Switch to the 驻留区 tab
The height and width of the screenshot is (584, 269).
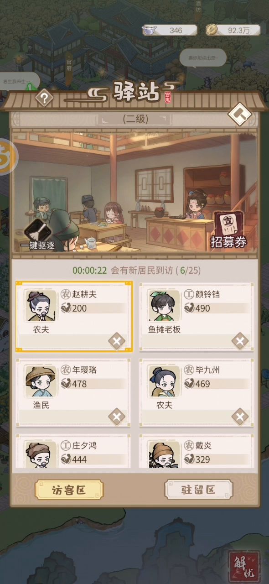(199, 490)
